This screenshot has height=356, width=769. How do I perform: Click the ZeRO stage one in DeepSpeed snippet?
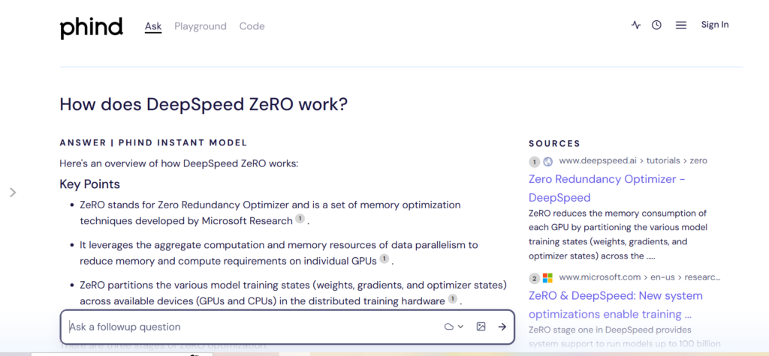point(625,337)
